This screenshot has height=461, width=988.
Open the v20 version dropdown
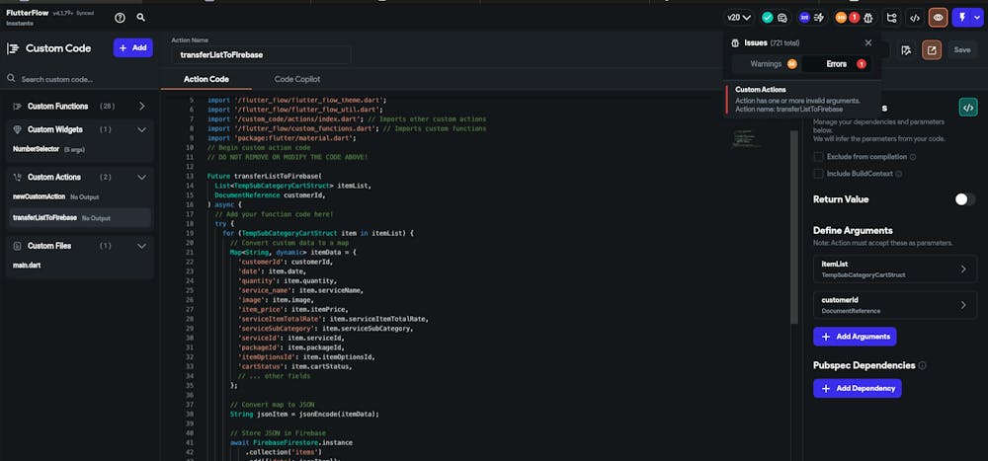739,18
